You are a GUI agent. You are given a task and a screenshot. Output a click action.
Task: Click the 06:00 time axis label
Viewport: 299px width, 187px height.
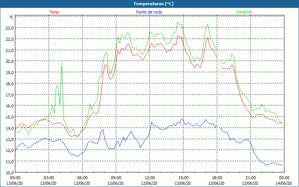click(x=82, y=178)
